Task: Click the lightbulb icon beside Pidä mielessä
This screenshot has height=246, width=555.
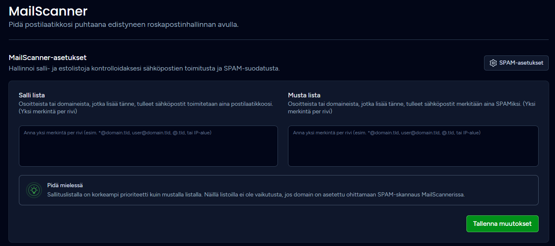Action: pyautogui.click(x=34, y=190)
